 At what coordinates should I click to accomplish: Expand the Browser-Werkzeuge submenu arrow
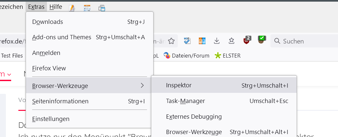[x=142, y=86]
